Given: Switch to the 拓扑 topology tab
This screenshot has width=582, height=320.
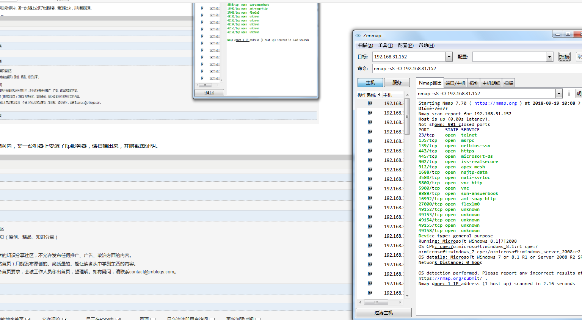Looking at the screenshot, I should tap(474, 83).
